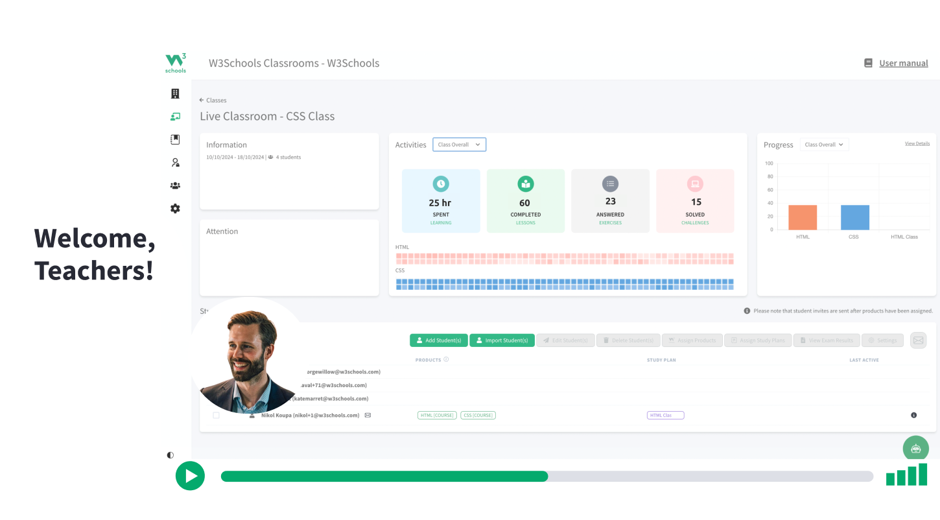Open the User manual link

904,63
